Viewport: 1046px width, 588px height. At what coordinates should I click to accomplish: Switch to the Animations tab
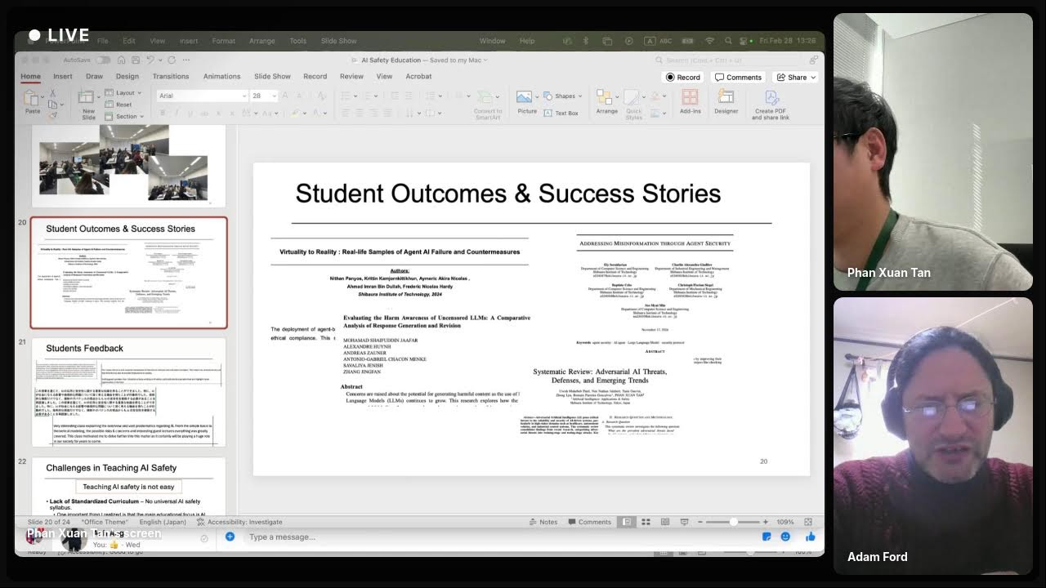[222, 76]
